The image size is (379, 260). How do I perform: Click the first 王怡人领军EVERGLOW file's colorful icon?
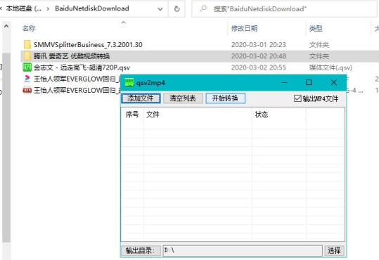coord(27,79)
